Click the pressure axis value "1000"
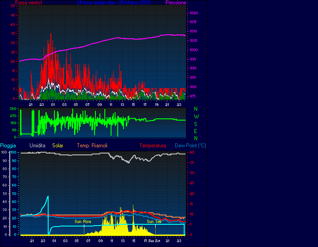 194,50
